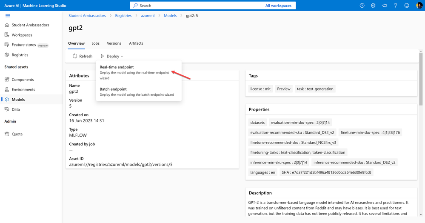Click the scrollbar down arrow

pyautogui.click(x=421, y=214)
